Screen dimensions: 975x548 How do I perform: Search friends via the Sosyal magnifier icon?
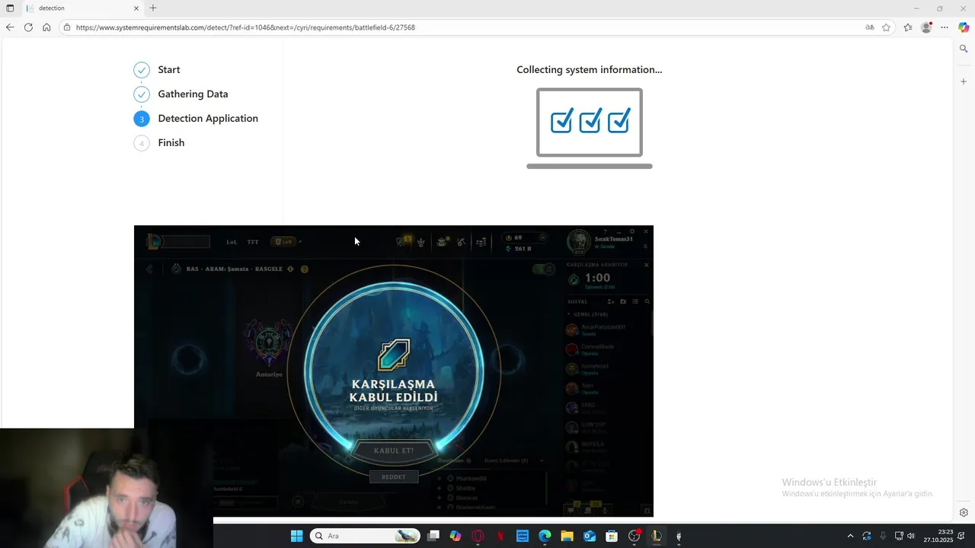click(647, 301)
